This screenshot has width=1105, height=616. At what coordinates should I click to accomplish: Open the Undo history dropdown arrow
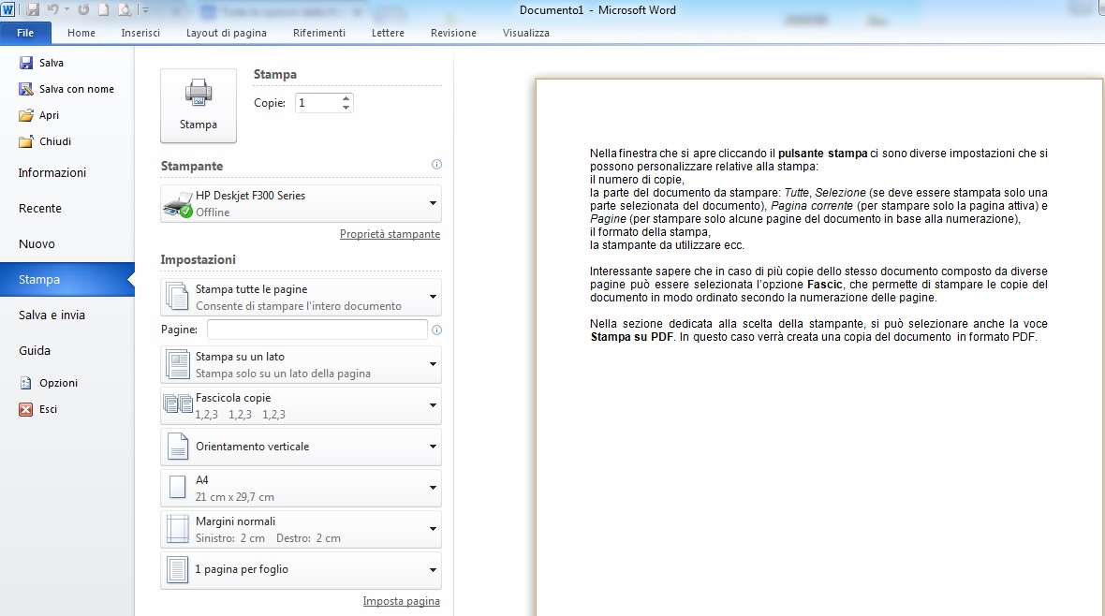click(x=66, y=10)
